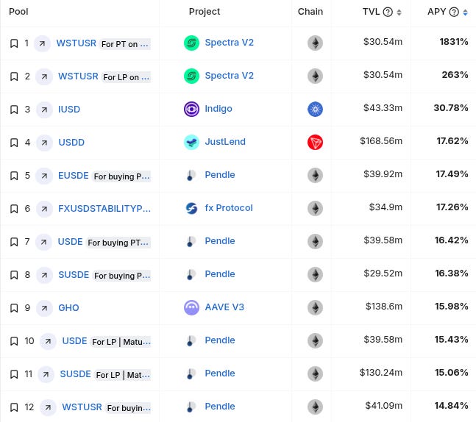Click Spectra V2 logo in row 1
Viewport: 476px width, 422px height.
[x=191, y=43]
